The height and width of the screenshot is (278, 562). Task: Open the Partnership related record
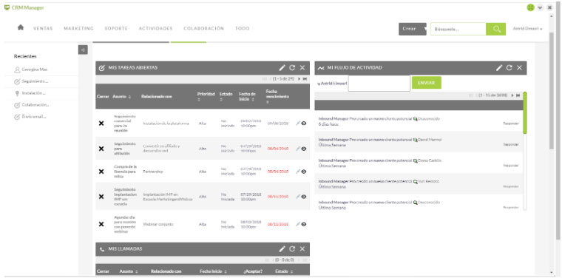coord(153,172)
